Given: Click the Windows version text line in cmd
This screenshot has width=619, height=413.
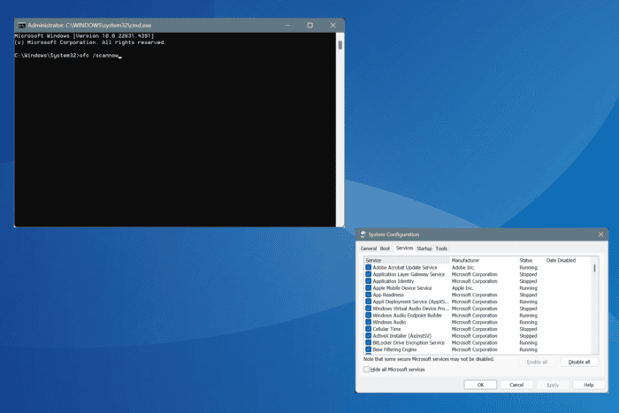Looking at the screenshot, I should 84,36.
